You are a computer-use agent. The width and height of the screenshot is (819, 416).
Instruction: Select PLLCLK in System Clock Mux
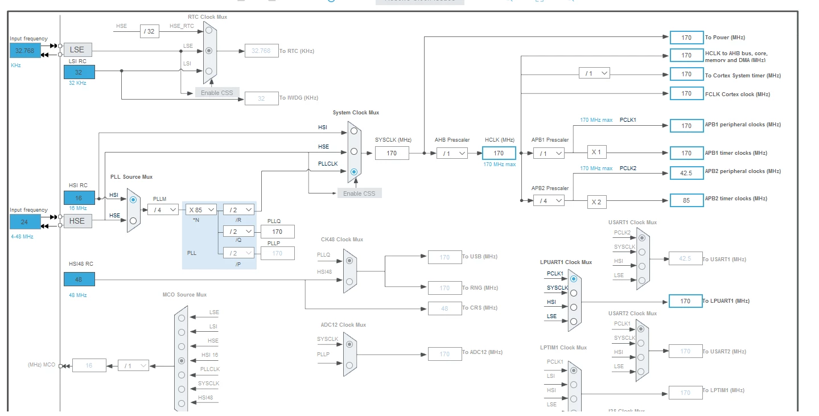(354, 171)
